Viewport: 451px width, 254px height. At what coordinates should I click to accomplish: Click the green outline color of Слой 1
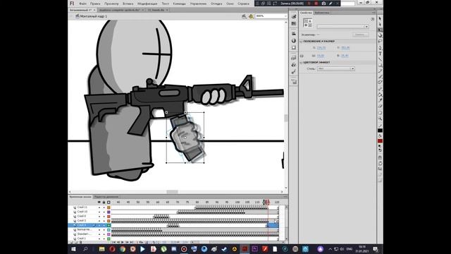pyautogui.click(x=109, y=238)
